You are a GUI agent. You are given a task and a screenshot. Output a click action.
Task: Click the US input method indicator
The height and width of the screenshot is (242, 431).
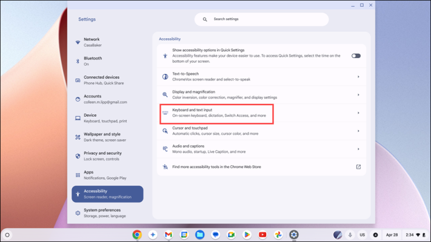point(363,235)
